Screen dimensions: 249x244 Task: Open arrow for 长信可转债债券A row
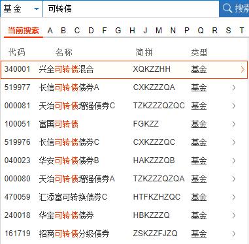click(x=234, y=87)
